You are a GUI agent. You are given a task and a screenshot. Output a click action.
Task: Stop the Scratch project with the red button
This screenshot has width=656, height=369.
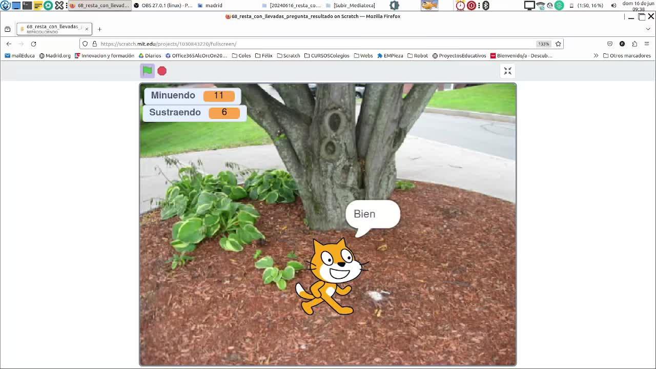(x=162, y=71)
